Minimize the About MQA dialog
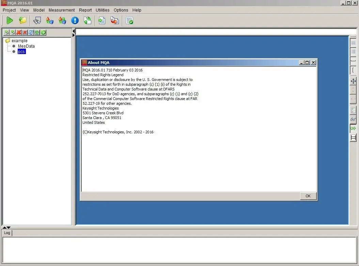The height and width of the screenshot is (266, 359). [302, 63]
